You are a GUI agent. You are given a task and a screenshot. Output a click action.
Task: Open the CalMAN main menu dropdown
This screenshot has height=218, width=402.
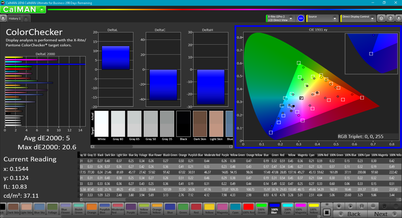coord(42,10)
